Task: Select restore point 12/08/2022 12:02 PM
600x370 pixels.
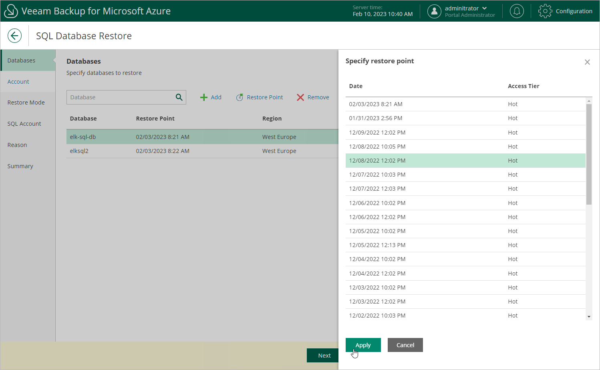Action: pos(465,161)
